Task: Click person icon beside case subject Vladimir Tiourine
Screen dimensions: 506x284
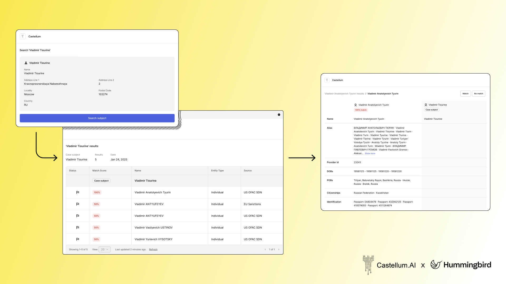Action: (x=426, y=105)
